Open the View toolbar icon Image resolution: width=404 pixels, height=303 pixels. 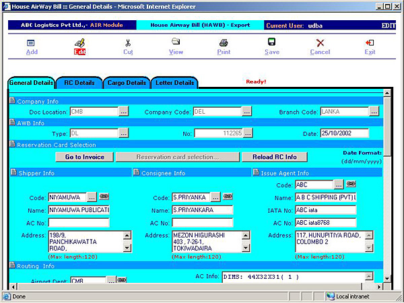(x=176, y=43)
